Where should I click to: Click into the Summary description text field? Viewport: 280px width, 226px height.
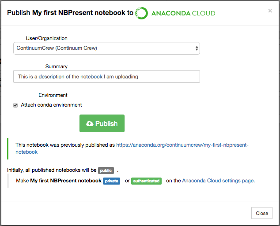tap(106, 77)
